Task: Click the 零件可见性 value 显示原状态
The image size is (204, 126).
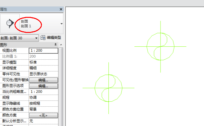Action: click(43, 74)
